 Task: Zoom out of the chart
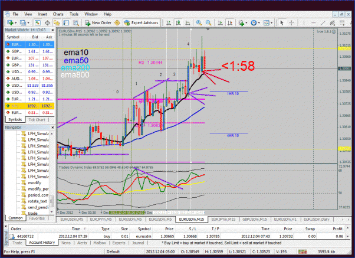click(x=209, y=22)
